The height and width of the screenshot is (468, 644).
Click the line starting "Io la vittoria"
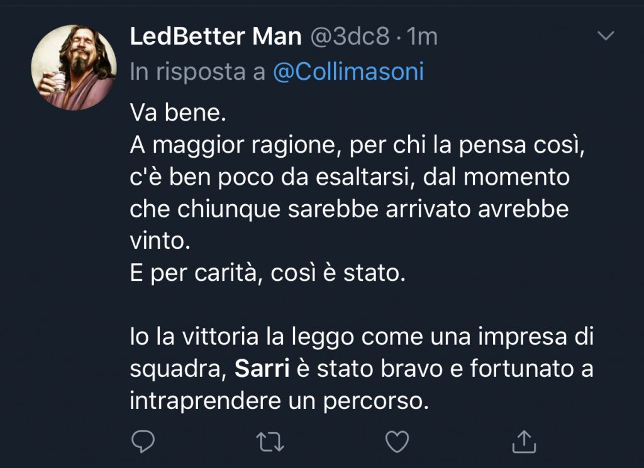click(362, 337)
